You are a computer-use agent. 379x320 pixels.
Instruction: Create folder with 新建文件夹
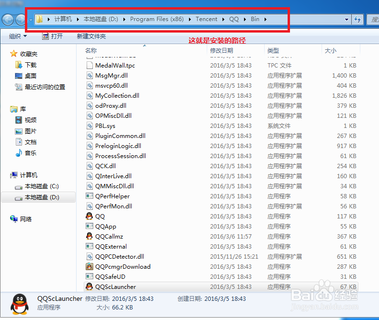(x=91, y=36)
